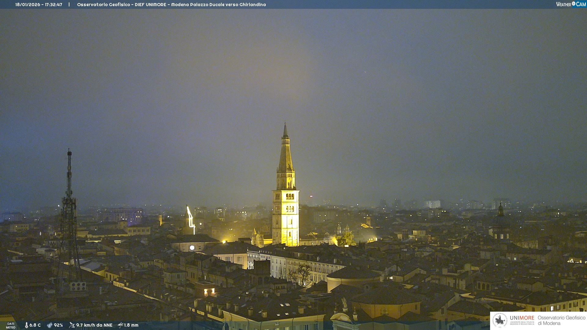Click the UNIMORE wordmark in the logo
This screenshot has width=587, height=330.
522,318
